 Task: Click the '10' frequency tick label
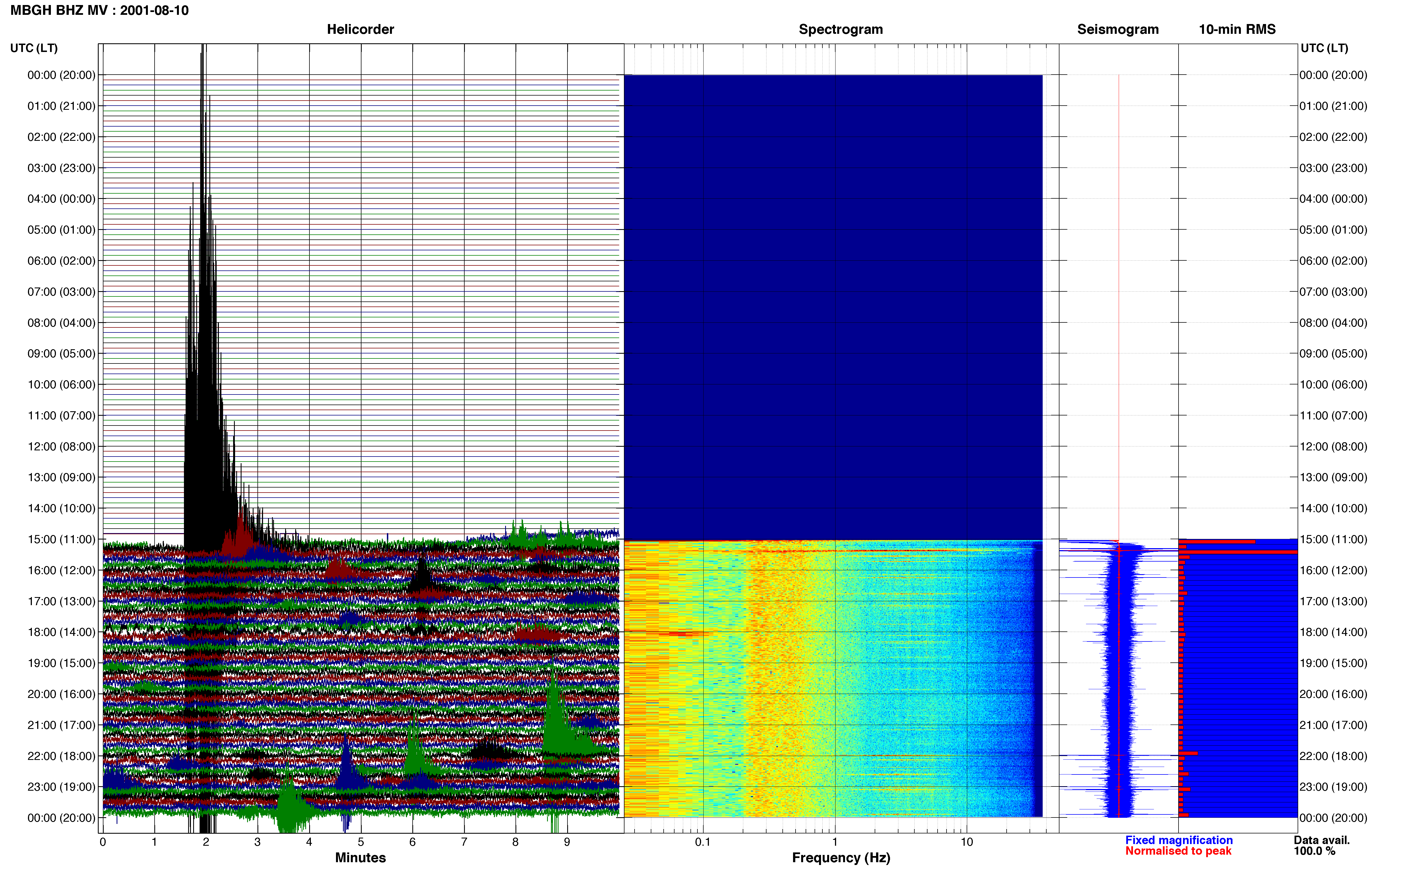(x=967, y=842)
